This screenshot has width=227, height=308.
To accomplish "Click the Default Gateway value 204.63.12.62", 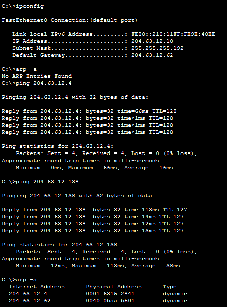I will (x=152, y=55).
